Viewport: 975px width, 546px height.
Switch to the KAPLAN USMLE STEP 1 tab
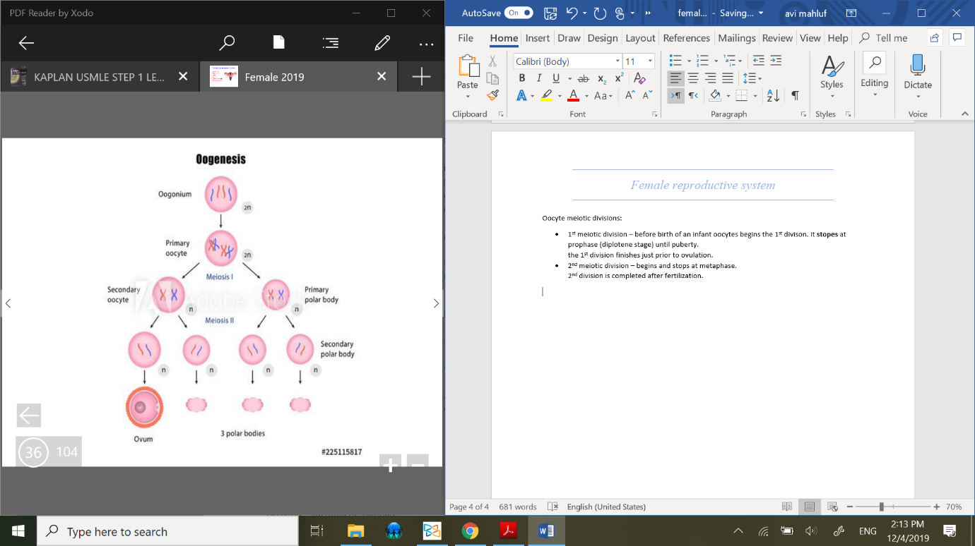pos(99,77)
